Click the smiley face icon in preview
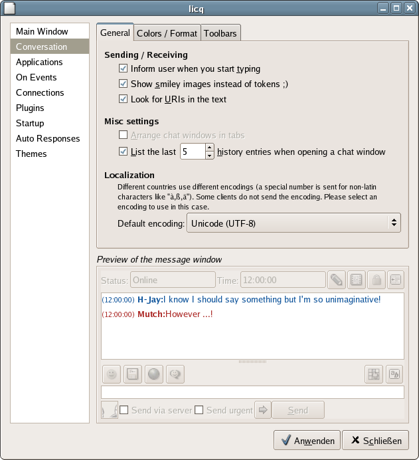This screenshot has width=419, height=460. coord(112,374)
